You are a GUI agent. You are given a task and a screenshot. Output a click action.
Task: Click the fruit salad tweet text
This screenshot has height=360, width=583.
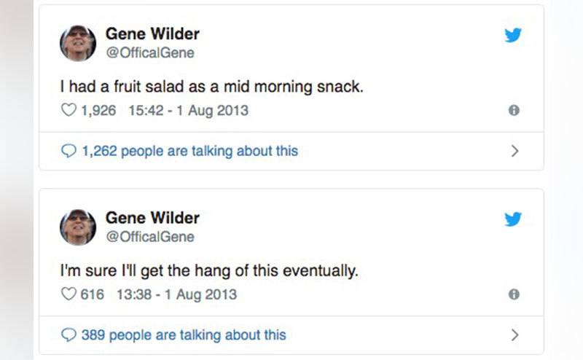211,87
